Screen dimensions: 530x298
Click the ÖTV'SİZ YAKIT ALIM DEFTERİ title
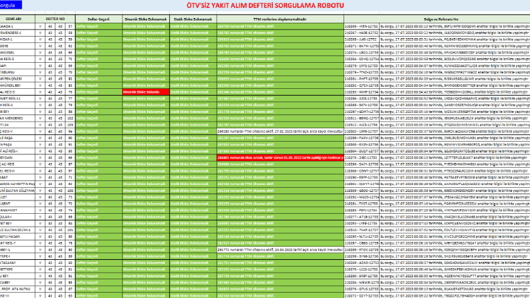265,5
